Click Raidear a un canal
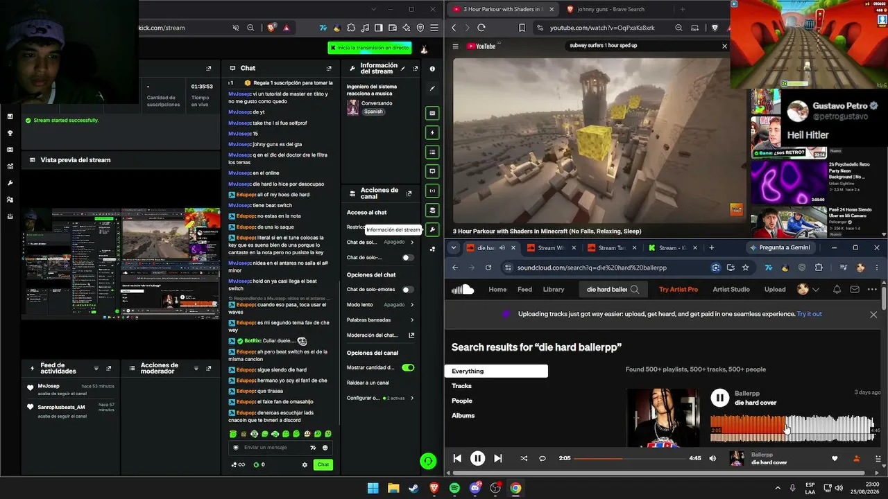 coord(368,383)
